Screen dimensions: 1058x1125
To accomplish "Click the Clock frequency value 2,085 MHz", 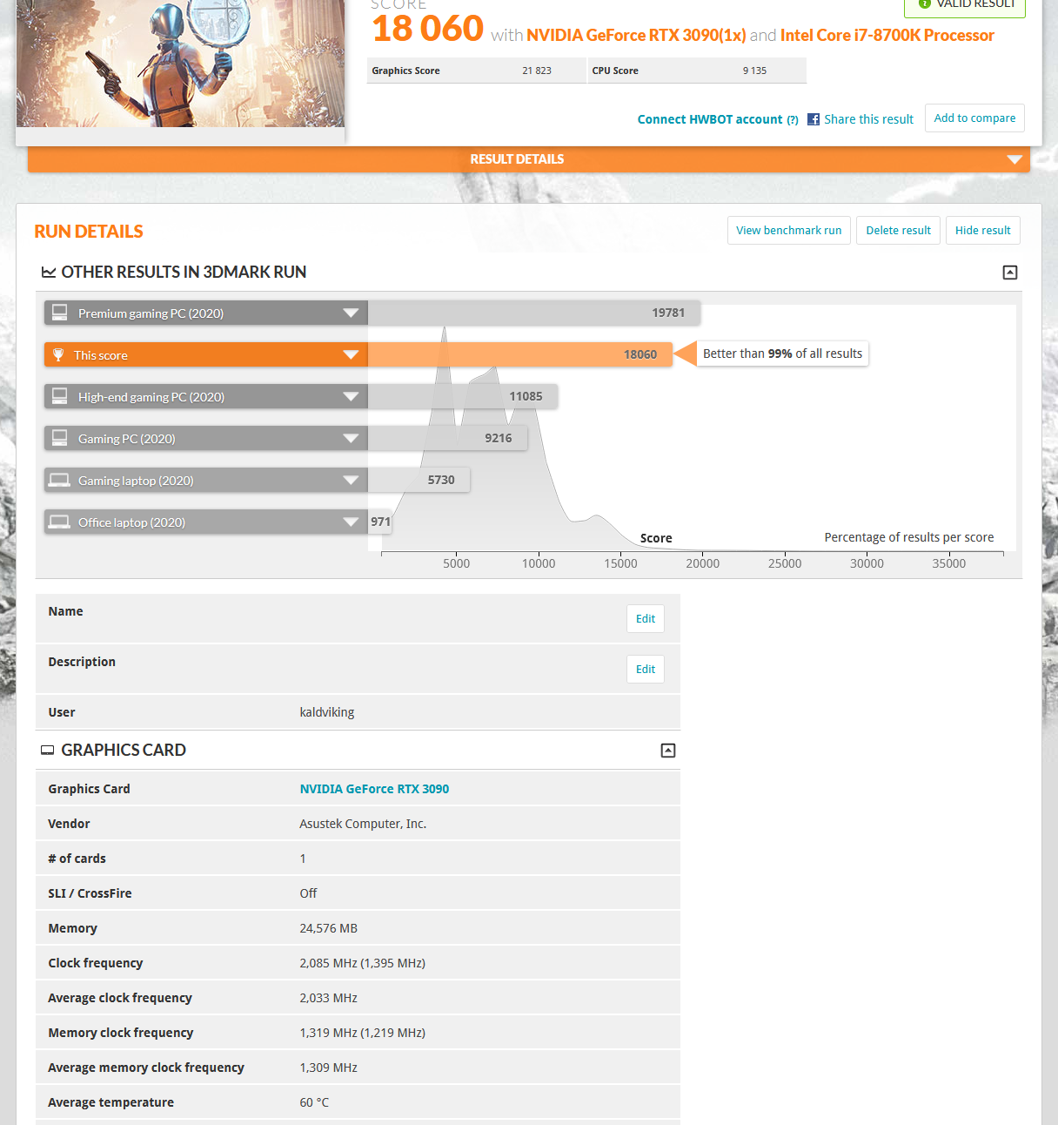I will pos(363,963).
